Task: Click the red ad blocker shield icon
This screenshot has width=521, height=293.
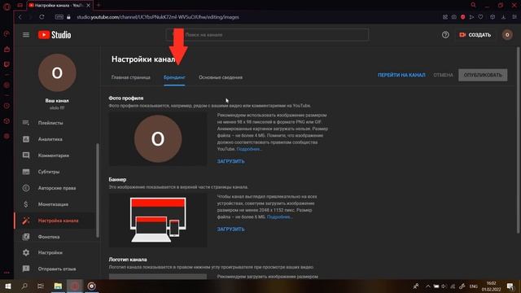Action: coord(462,17)
